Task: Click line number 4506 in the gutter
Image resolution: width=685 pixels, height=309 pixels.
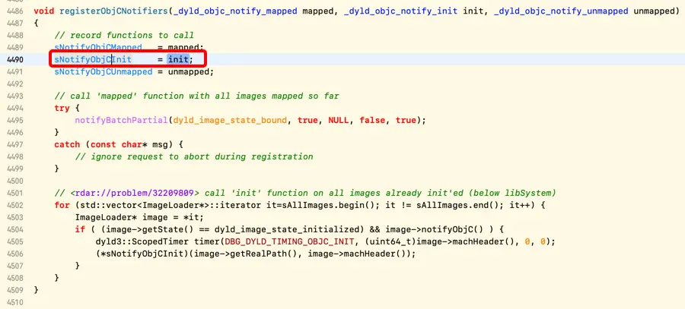Action: pos(15,254)
